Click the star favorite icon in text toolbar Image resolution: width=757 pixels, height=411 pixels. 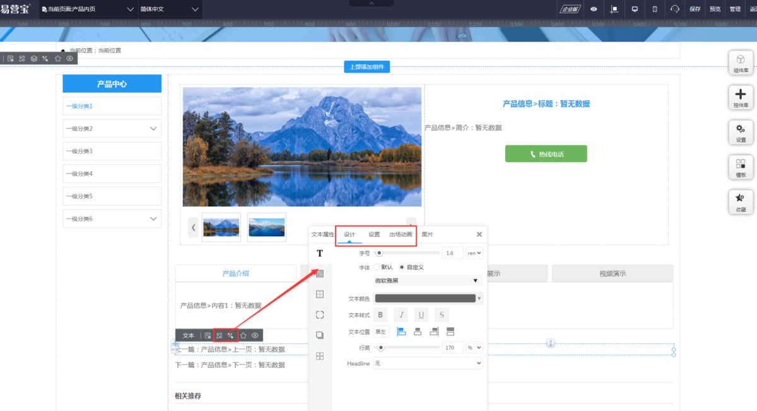243,335
